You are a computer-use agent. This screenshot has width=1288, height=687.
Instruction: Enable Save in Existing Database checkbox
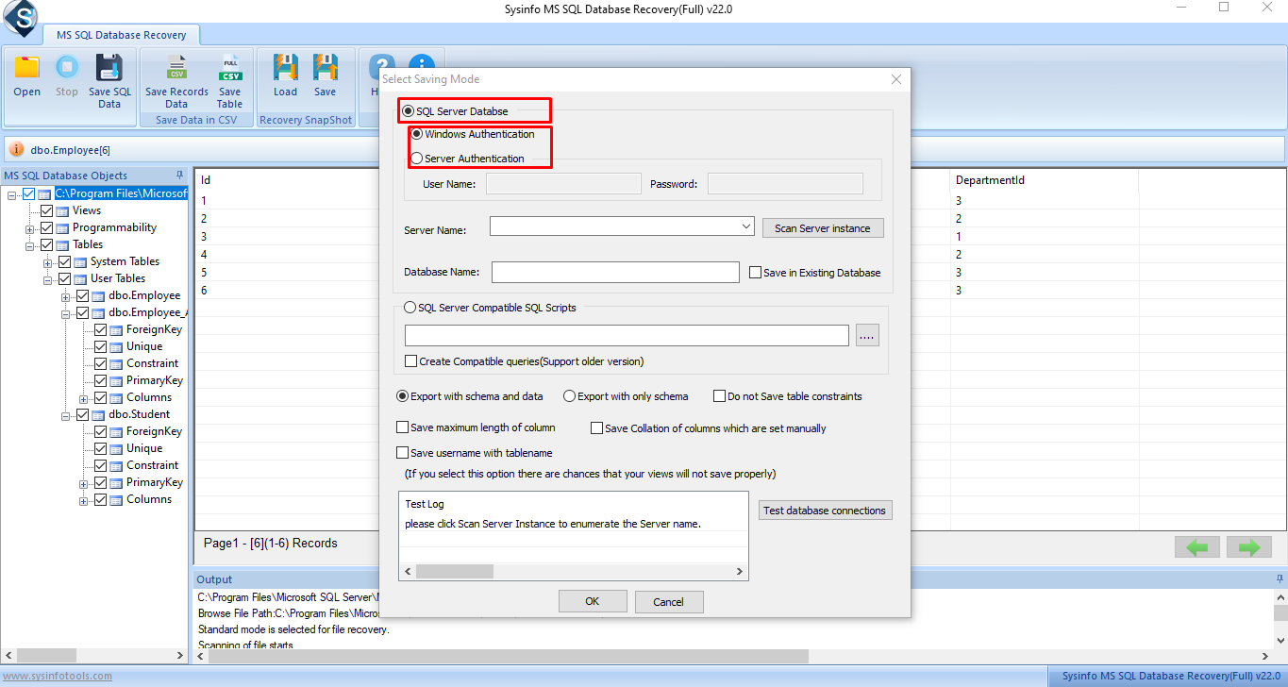tap(755, 273)
